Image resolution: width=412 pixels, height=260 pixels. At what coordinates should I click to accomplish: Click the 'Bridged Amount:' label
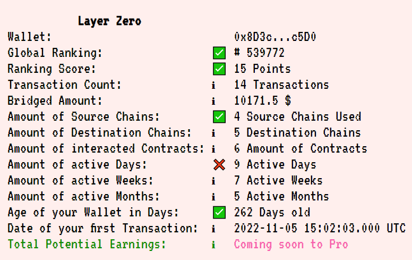(x=55, y=101)
